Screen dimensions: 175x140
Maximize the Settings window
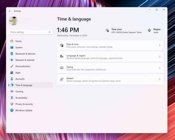click(157, 9)
